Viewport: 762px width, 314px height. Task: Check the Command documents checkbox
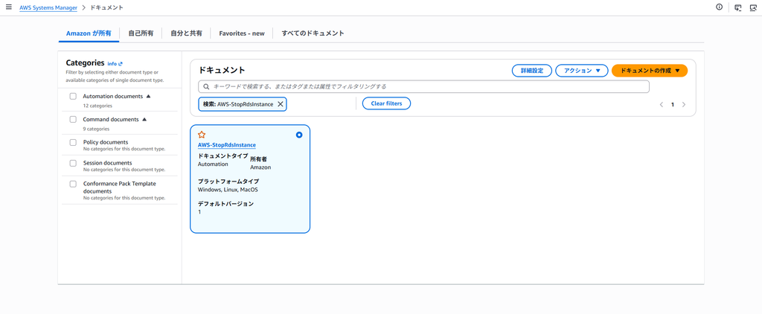pos(73,119)
